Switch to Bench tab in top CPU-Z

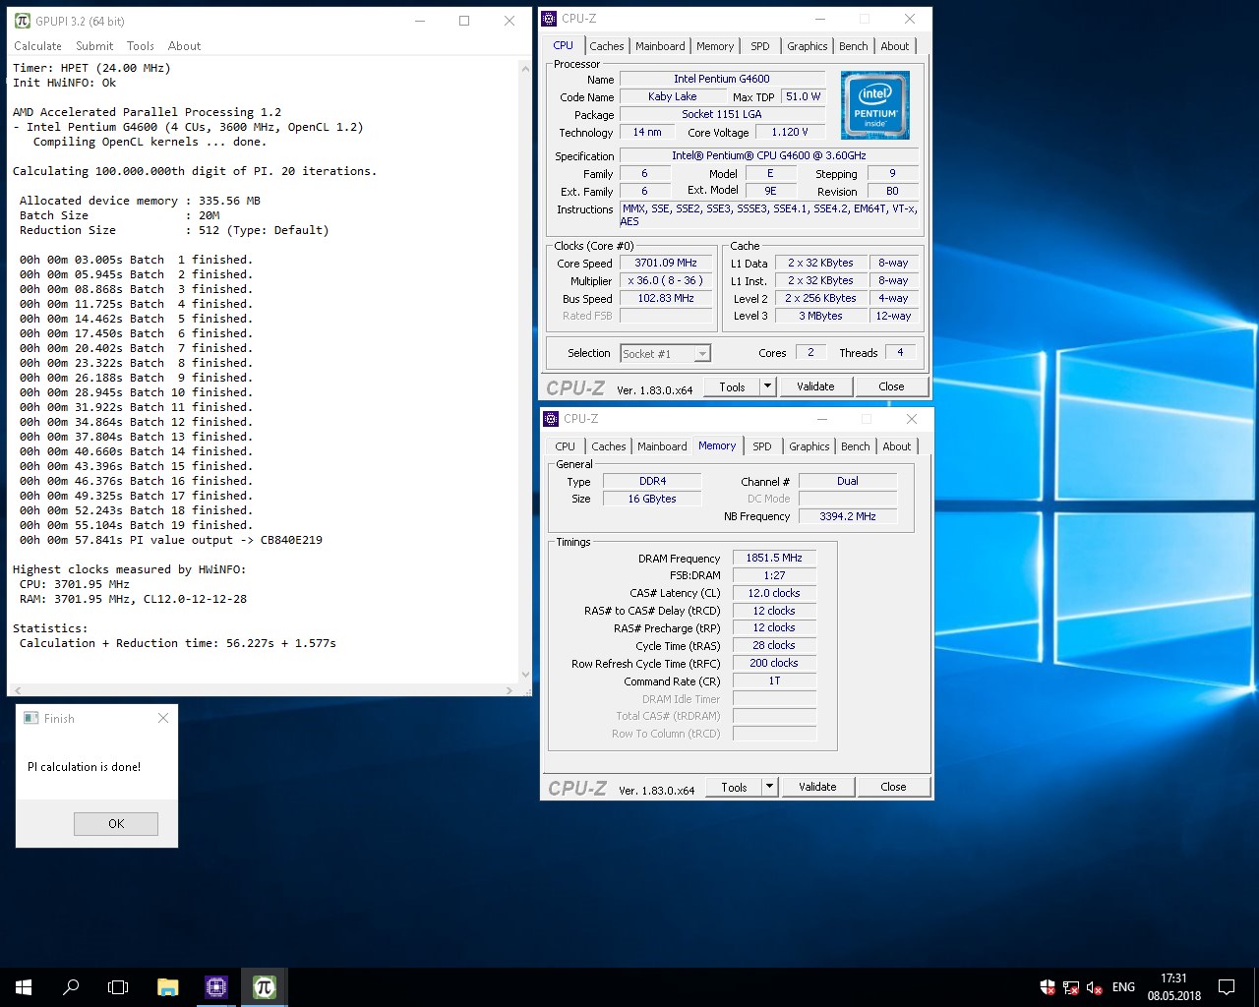[854, 46]
